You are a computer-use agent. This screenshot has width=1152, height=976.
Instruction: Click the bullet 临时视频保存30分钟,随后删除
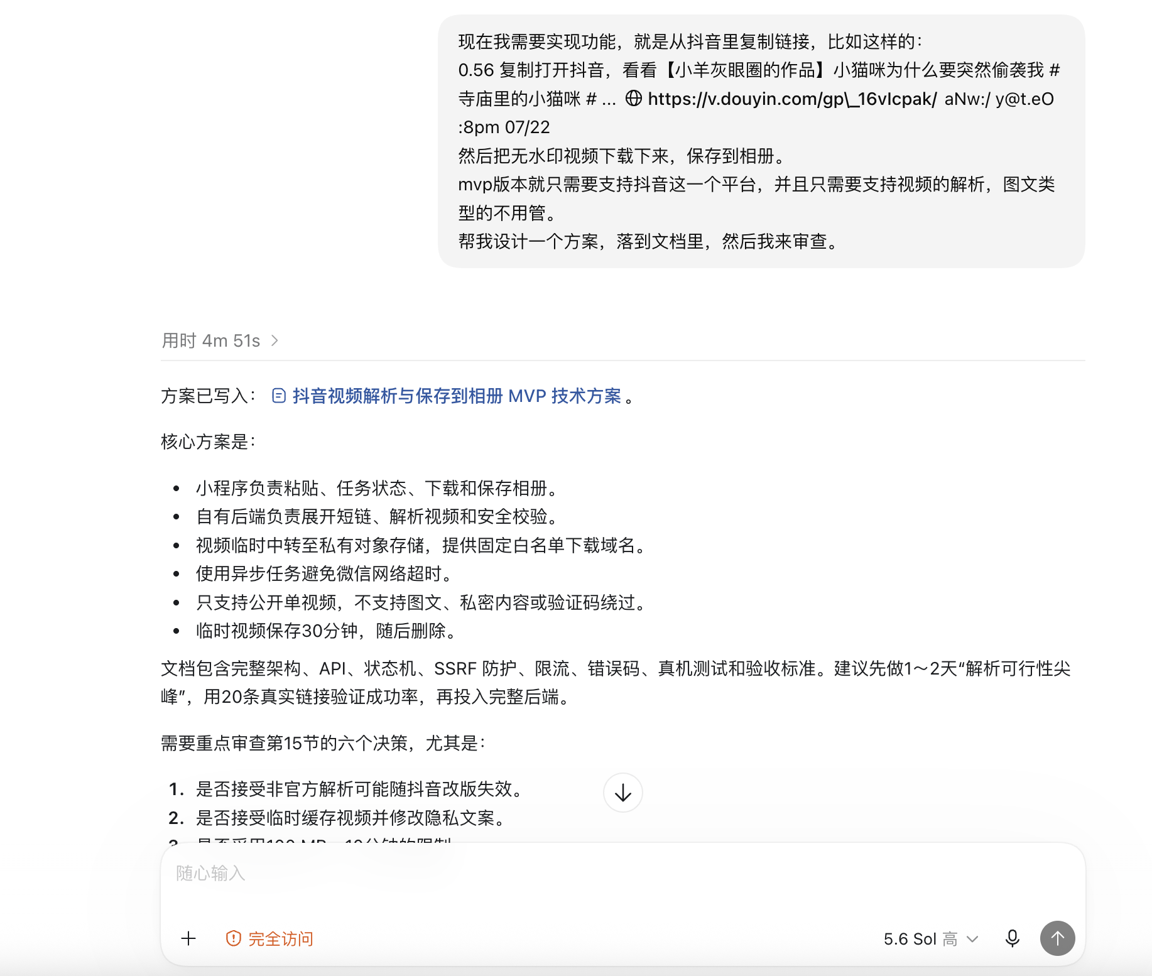[326, 631]
